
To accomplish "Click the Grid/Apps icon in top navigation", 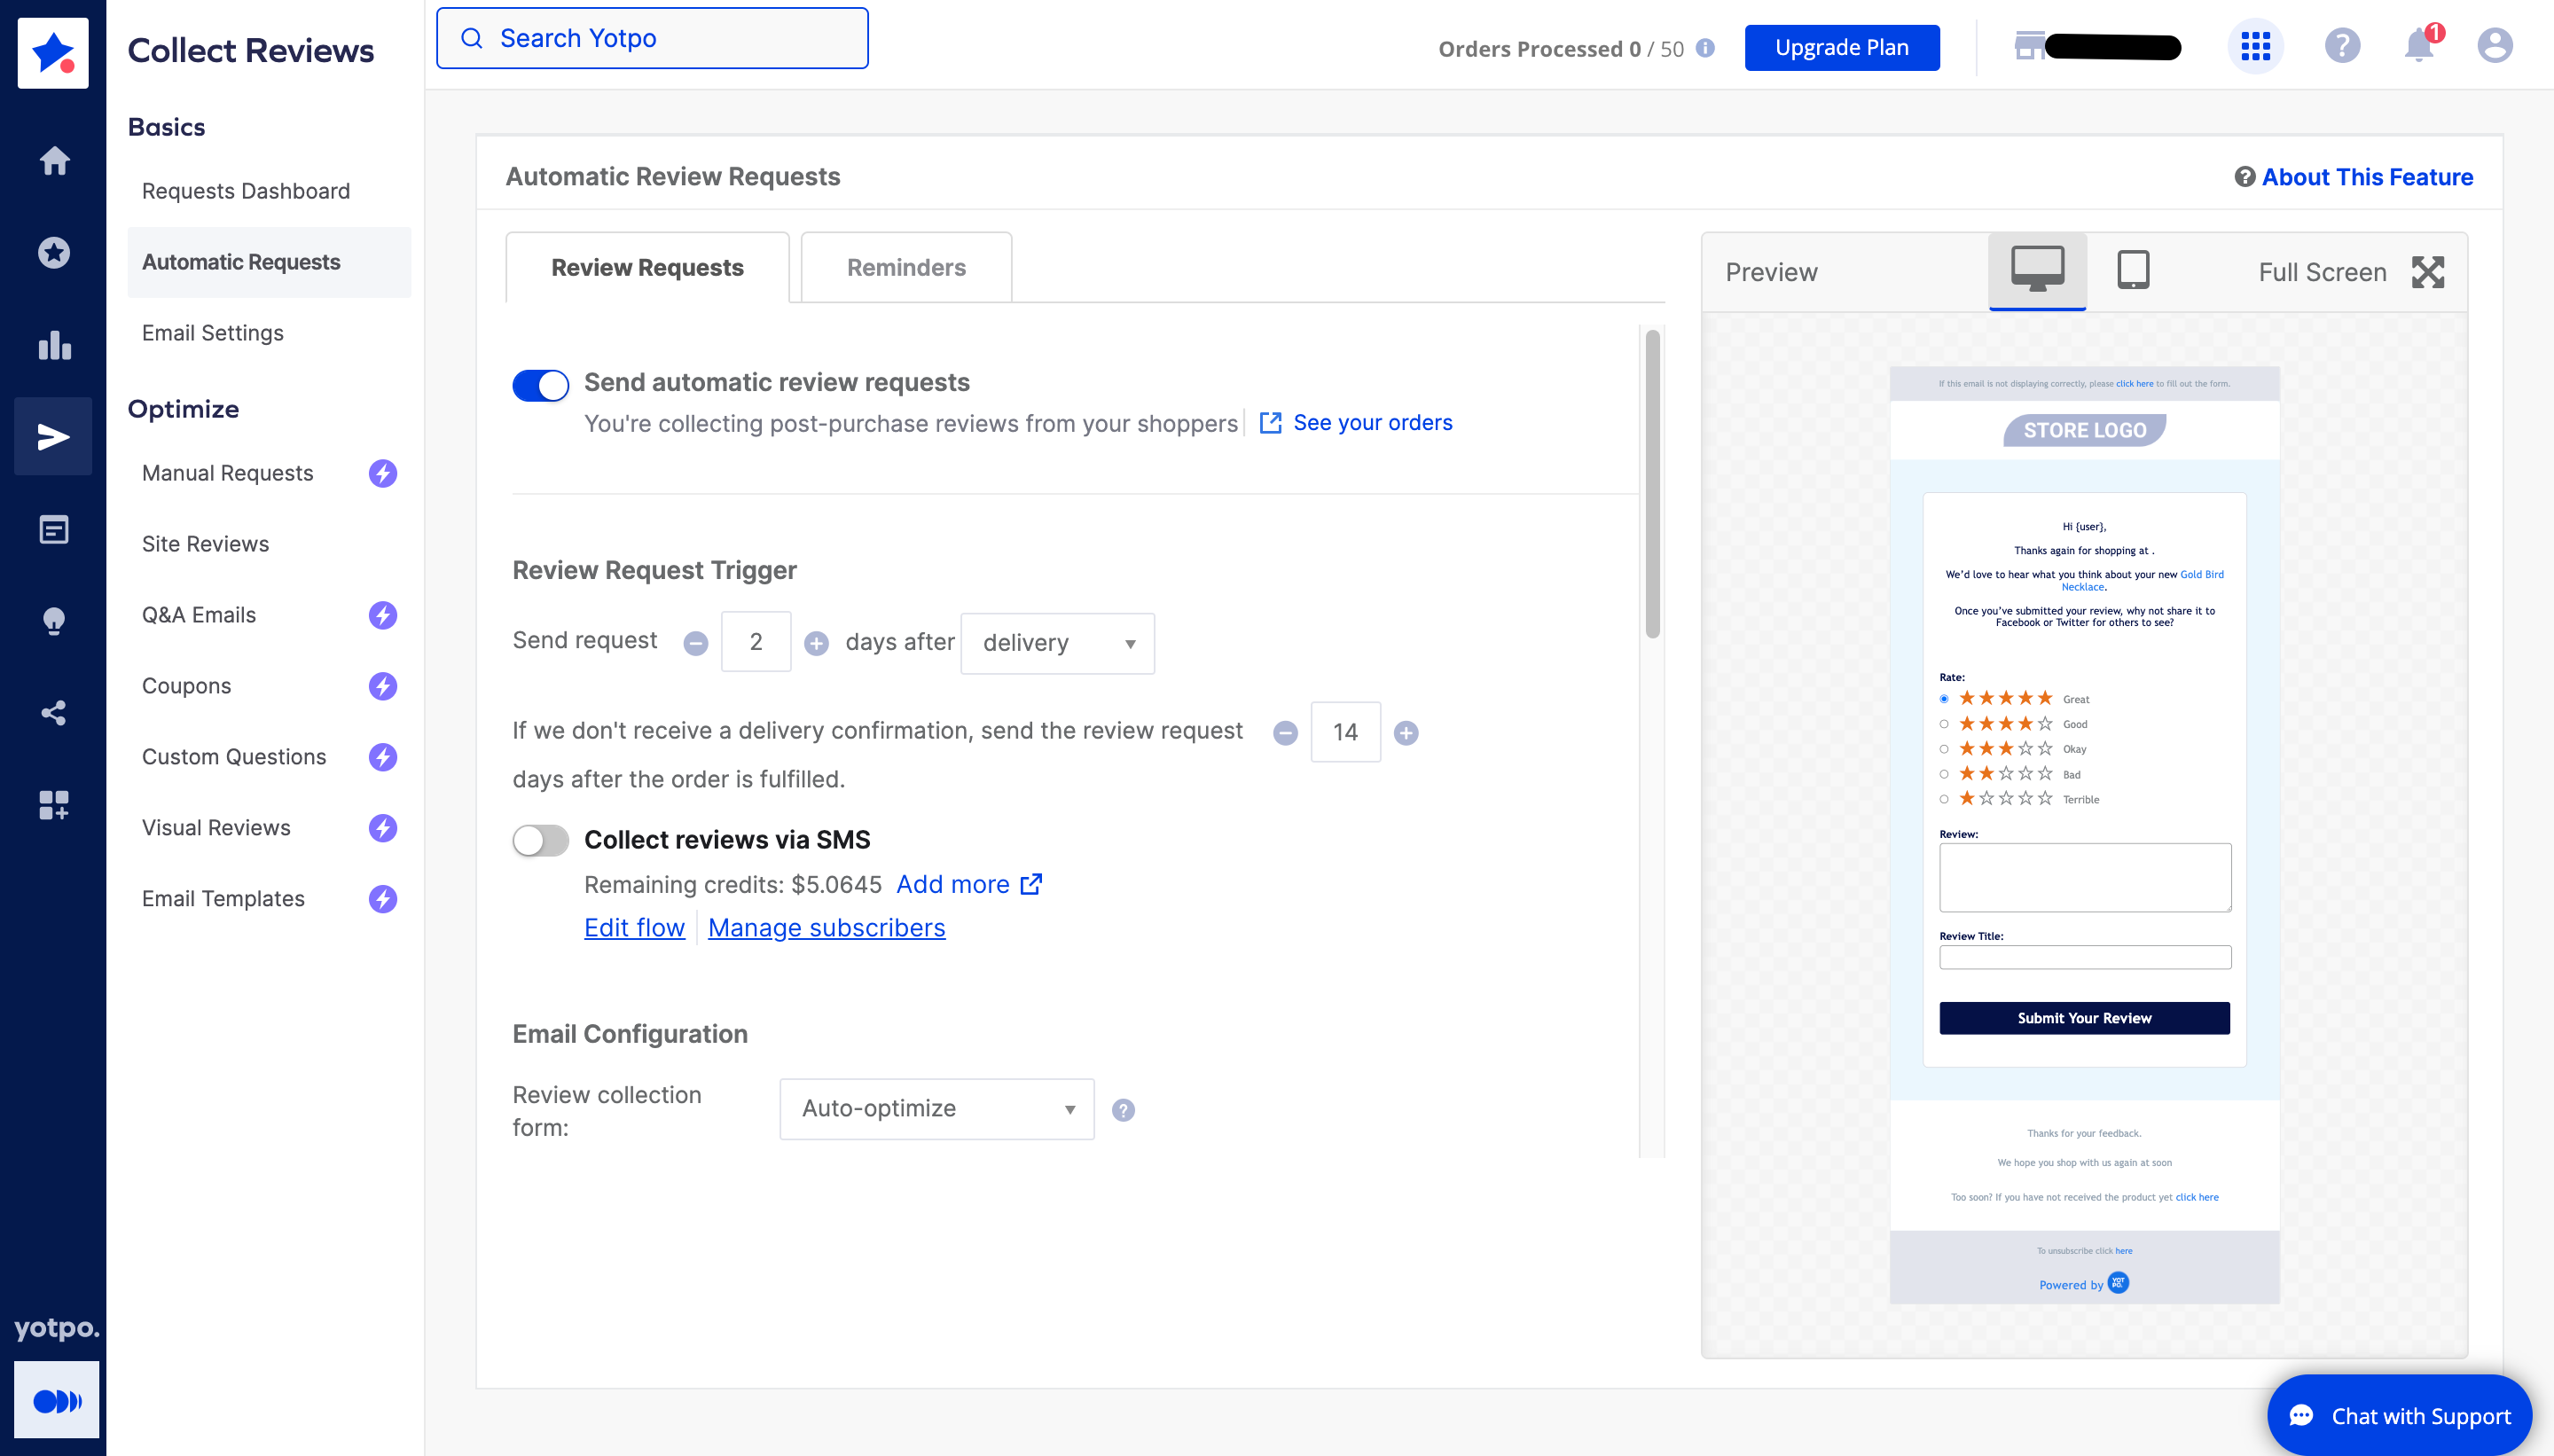I will [x=2256, y=45].
